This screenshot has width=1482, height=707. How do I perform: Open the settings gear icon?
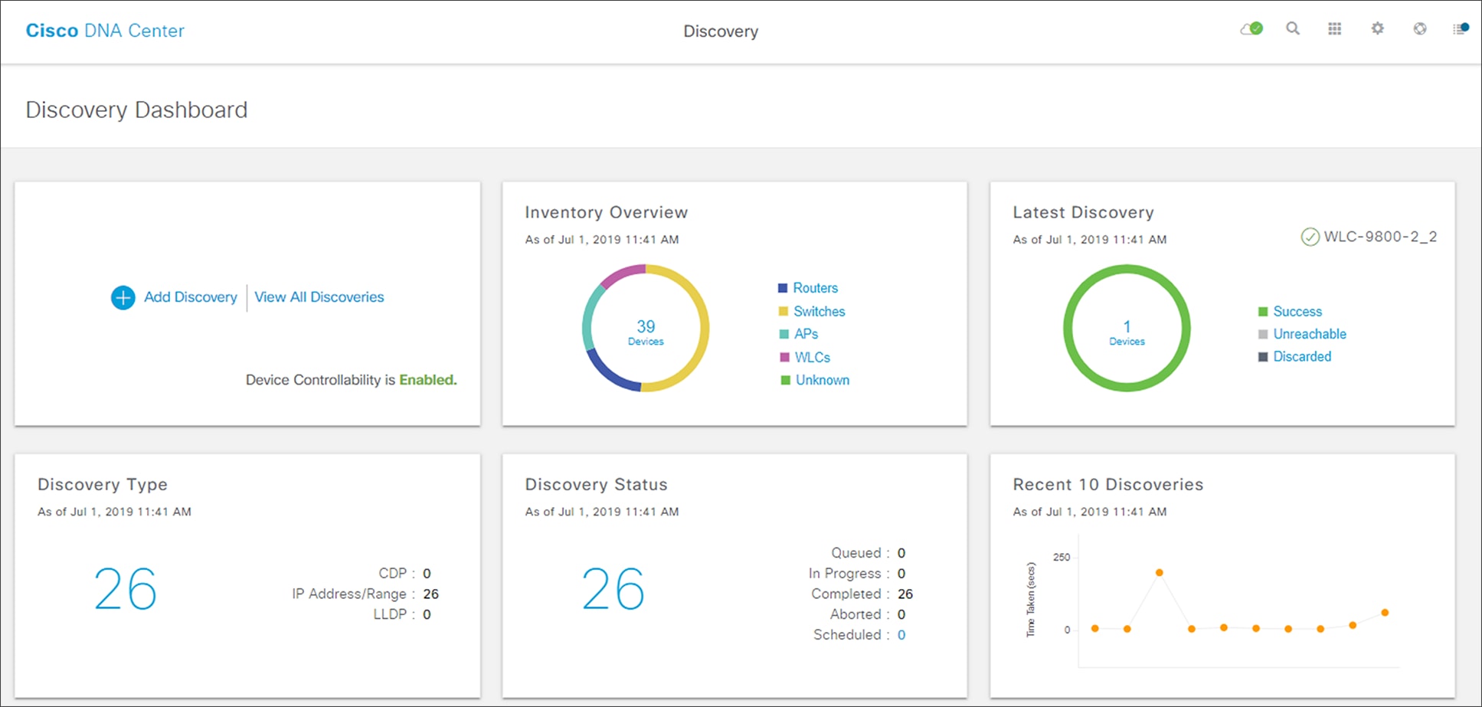coord(1377,29)
